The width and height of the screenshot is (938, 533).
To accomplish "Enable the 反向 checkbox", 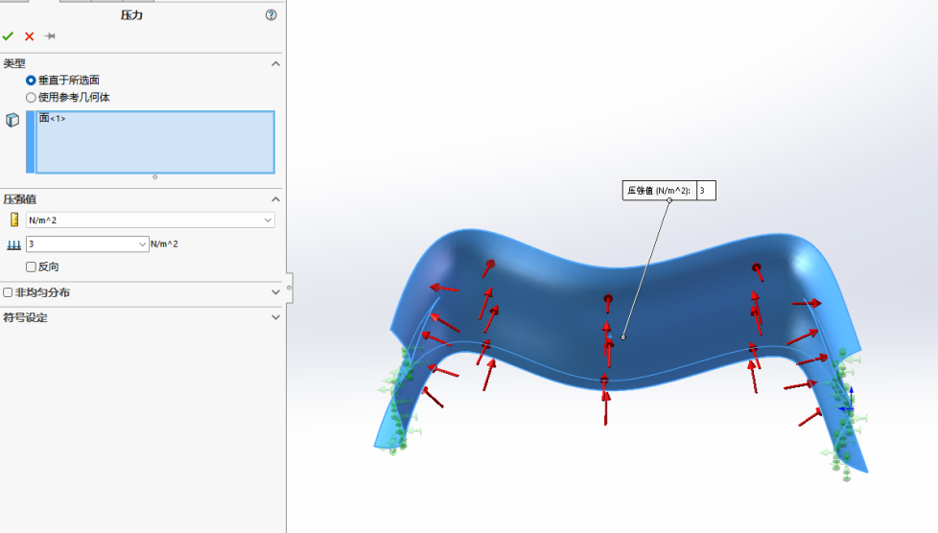I will click(x=31, y=266).
